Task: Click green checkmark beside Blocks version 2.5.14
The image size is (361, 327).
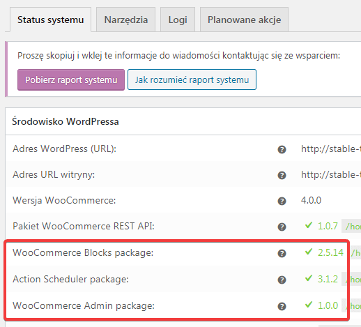Action: click(x=309, y=252)
